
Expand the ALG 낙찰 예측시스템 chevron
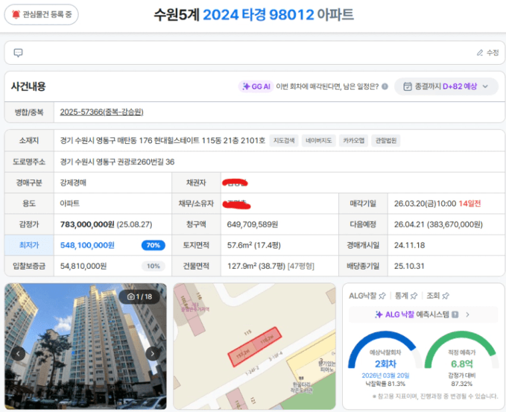tap(467, 315)
